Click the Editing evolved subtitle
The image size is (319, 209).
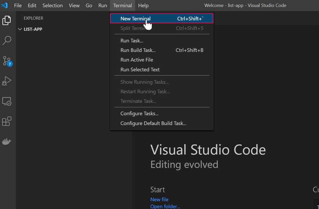(184, 164)
